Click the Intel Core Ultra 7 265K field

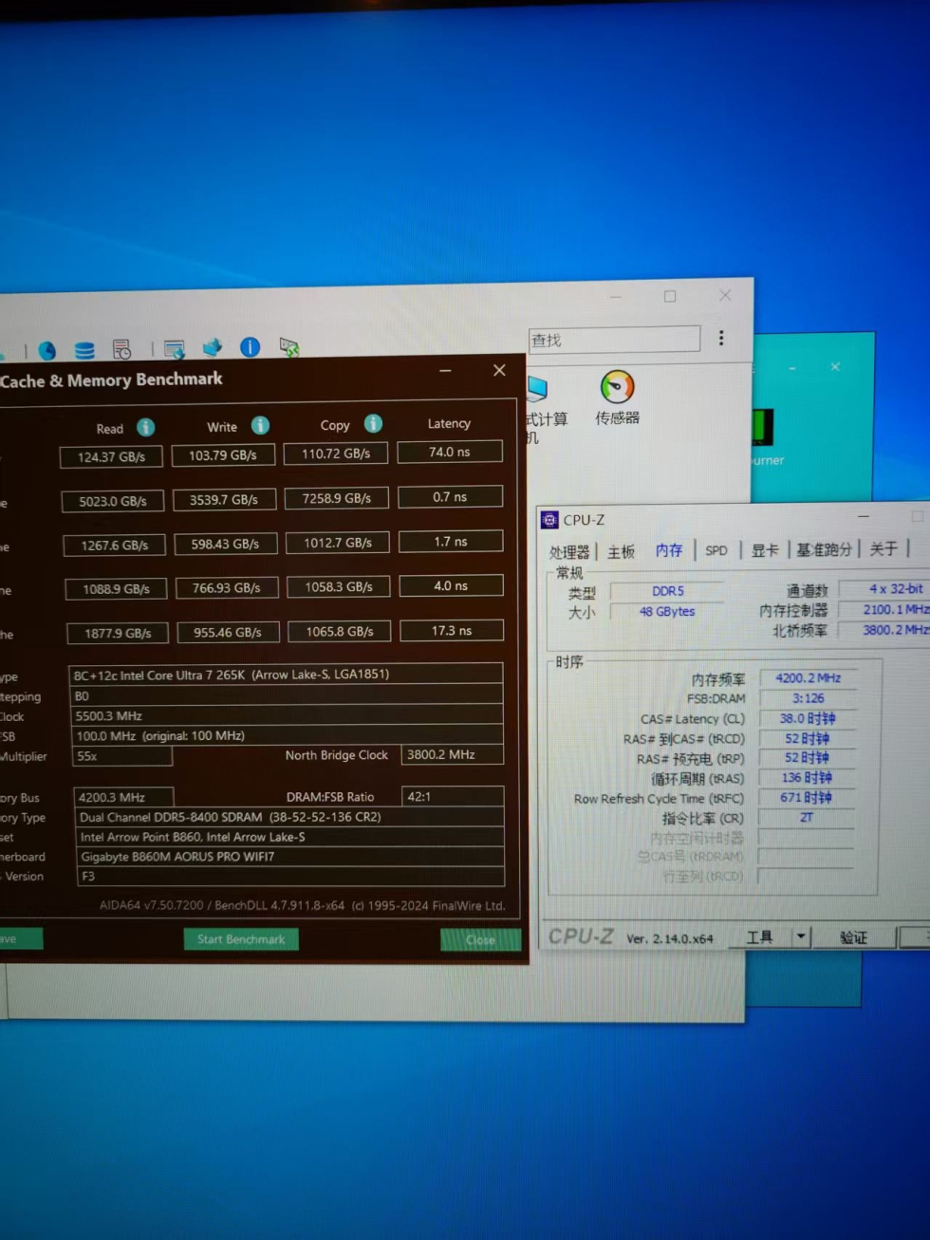(286, 675)
